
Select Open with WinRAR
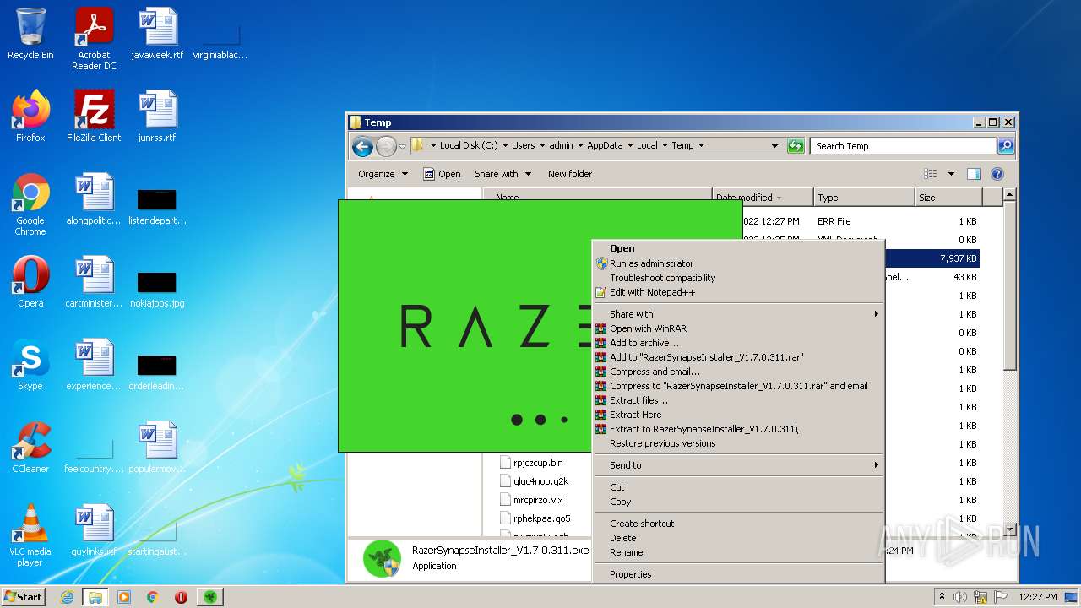(739, 328)
